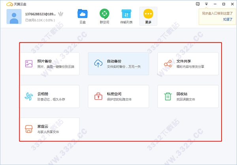237x165 pixels.
Task: Click the 自动备份 cloud upload icon
Action: tap(98, 63)
